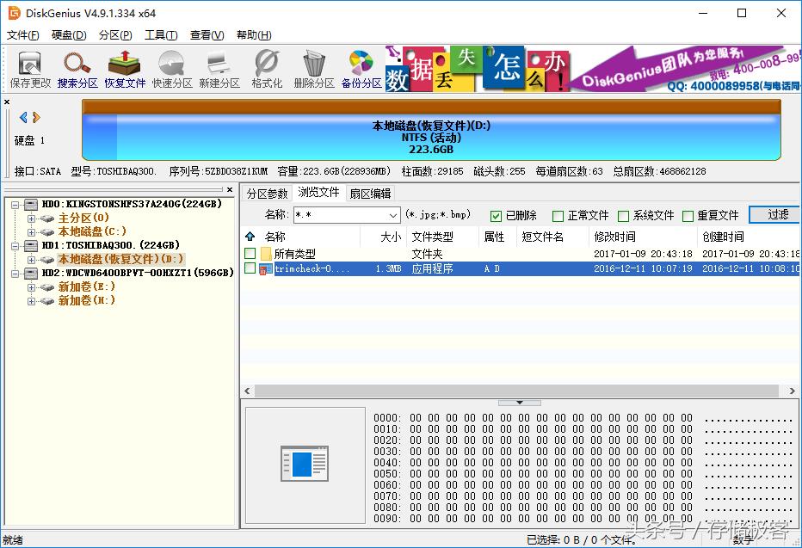Viewport: 802px width, 548px height.
Task: Click the 搜索分区 search partition icon
Action: [x=77, y=68]
